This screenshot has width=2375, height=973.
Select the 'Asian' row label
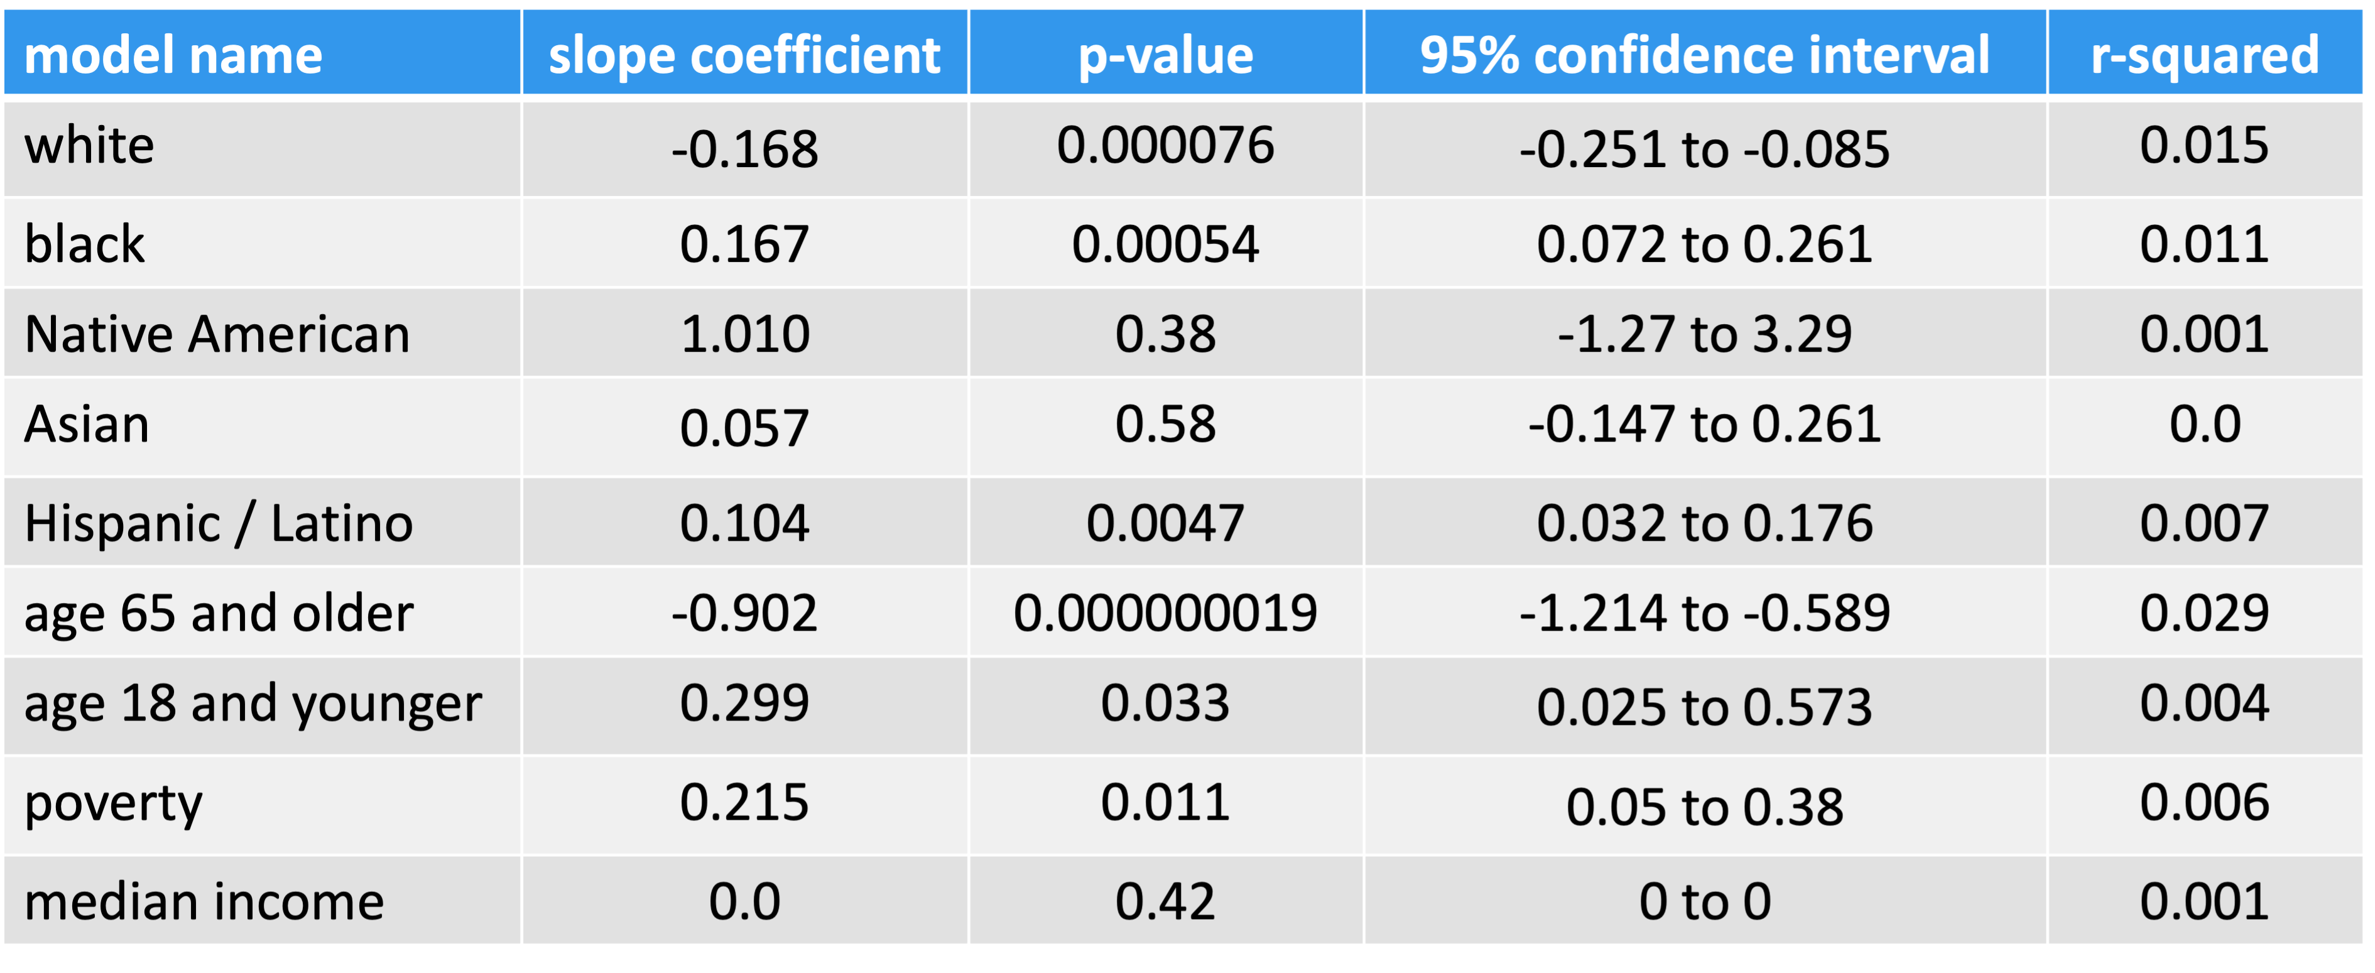[x=87, y=424]
